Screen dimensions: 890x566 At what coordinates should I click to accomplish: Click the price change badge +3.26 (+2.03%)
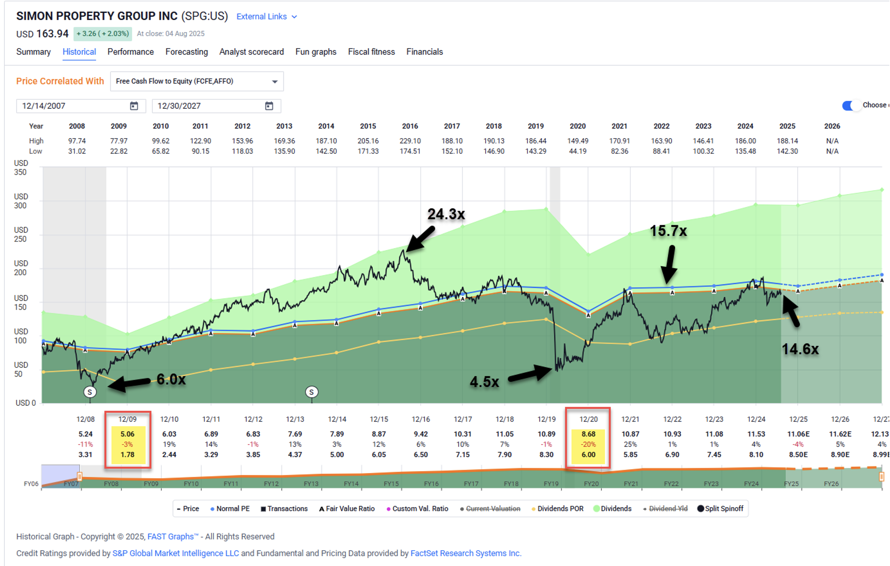pos(103,34)
